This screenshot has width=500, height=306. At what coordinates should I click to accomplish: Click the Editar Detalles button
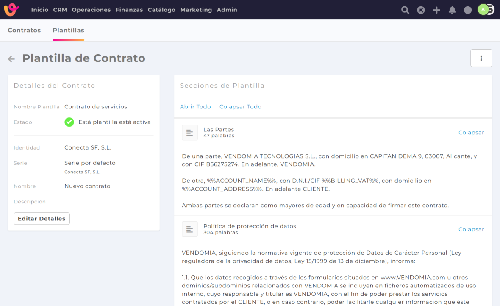click(42, 219)
